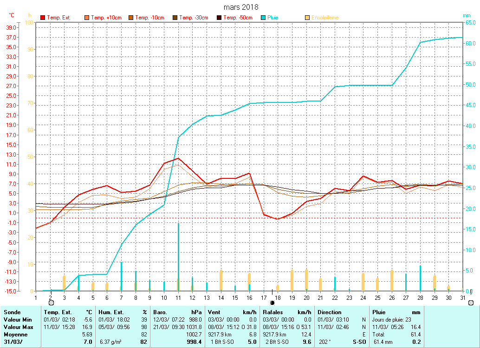Click the Direction column header
The height and width of the screenshot is (348, 480).
pyautogui.click(x=342, y=312)
